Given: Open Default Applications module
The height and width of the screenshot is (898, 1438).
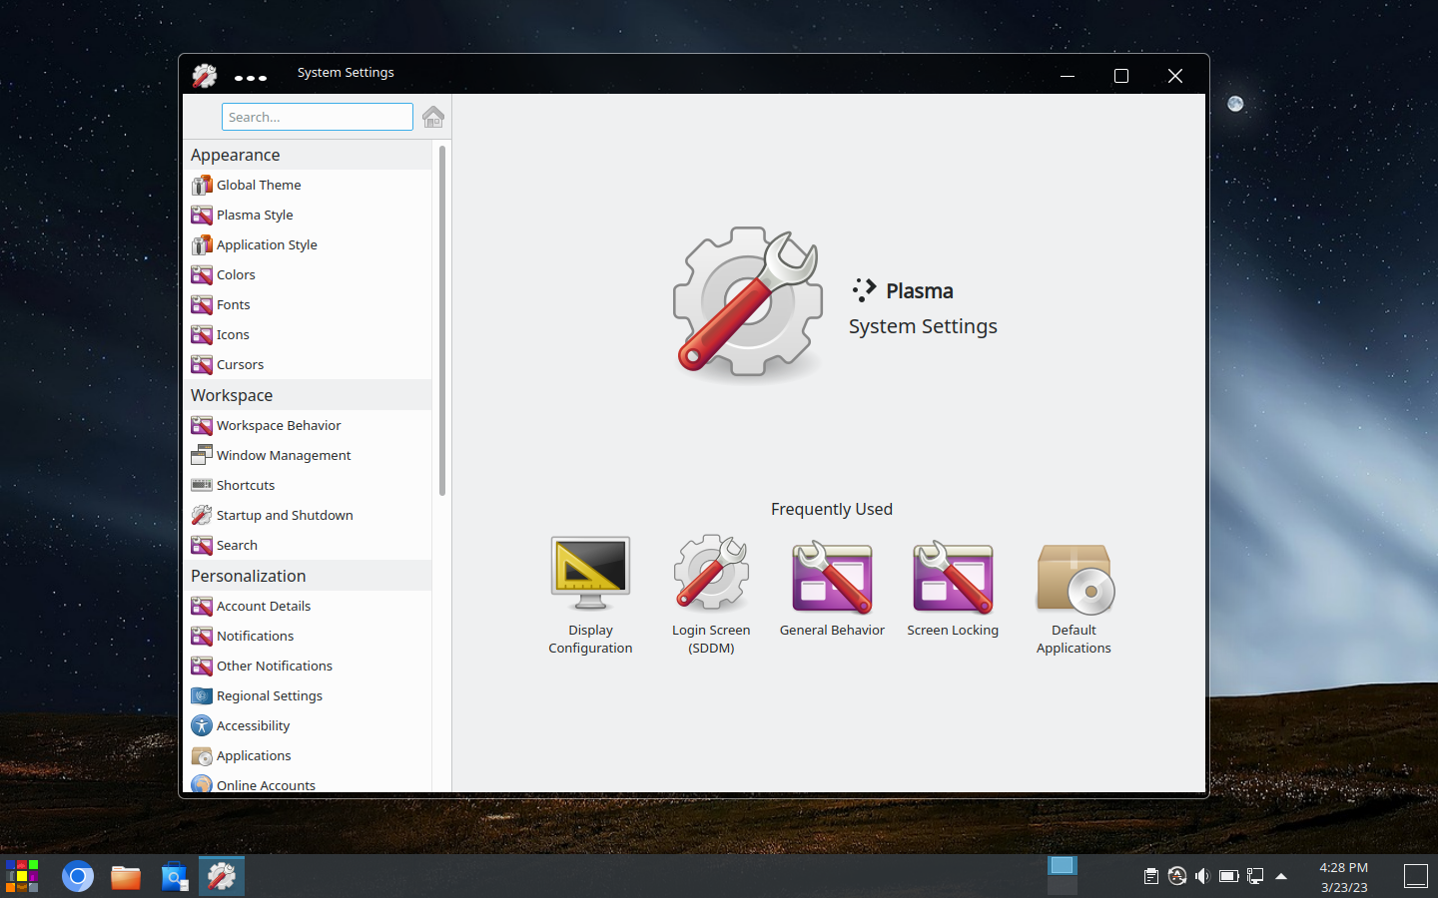Looking at the screenshot, I should tap(1074, 599).
